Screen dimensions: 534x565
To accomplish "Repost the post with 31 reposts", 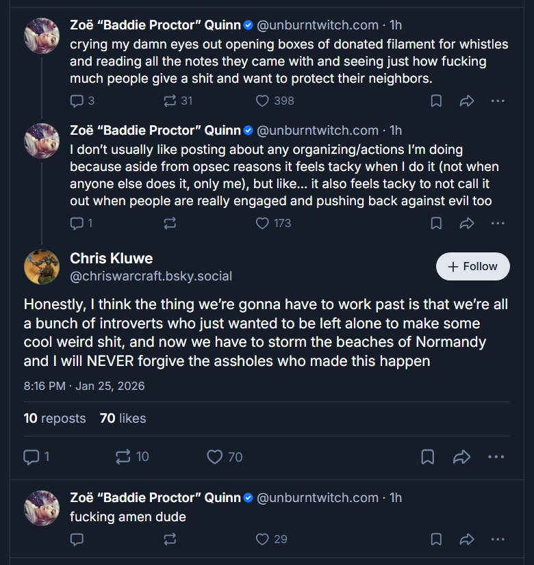I will 178,101.
